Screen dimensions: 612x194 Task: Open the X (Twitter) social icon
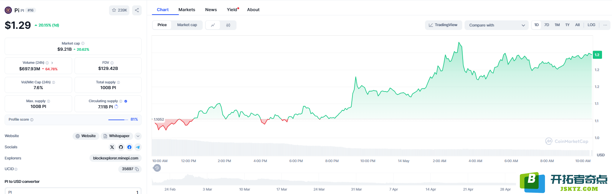[x=112, y=147]
